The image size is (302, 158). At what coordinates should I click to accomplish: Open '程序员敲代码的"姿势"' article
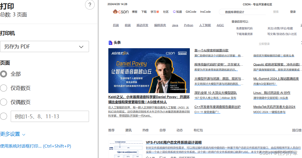[219, 64]
